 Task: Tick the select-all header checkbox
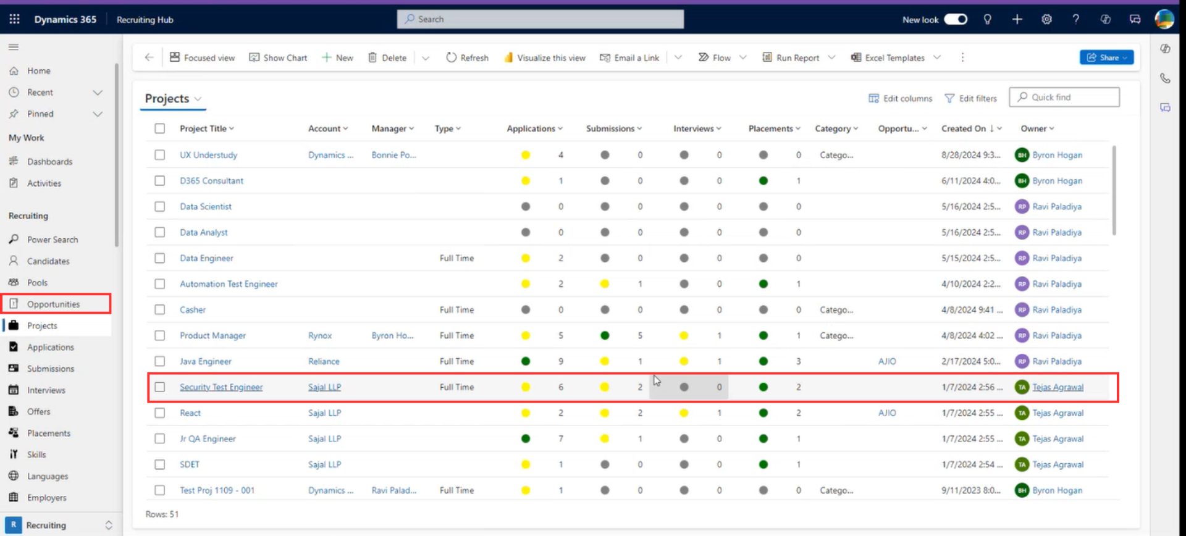pyautogui.click(x=160, y=128)
